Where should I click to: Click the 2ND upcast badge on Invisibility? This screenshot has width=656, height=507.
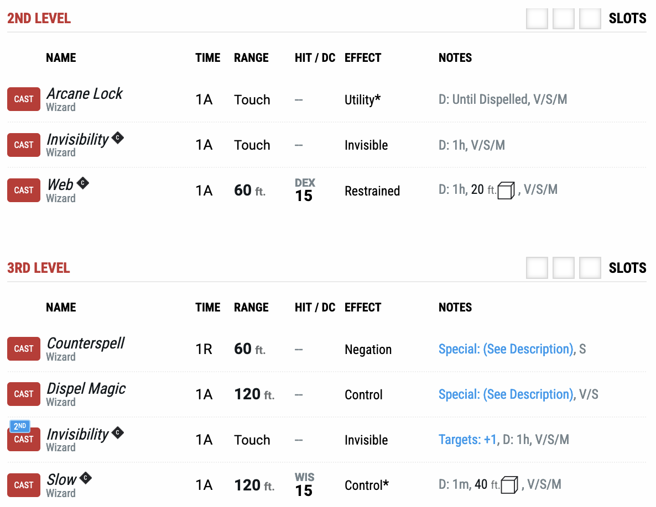[20, 426]
